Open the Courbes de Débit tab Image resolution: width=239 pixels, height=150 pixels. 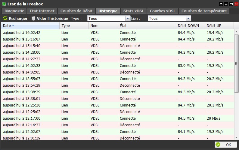[76, 11]
